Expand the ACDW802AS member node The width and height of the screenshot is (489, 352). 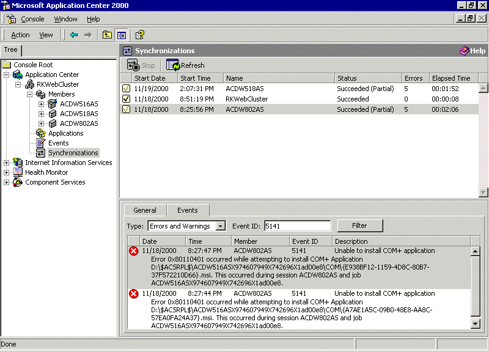coord(41,123)
